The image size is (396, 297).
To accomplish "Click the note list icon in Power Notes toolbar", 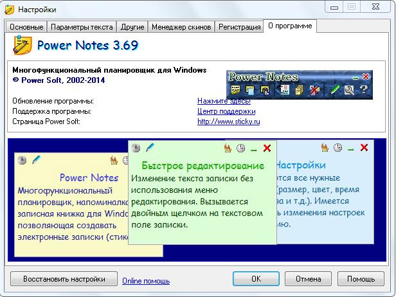I will [x=250, y=90].
